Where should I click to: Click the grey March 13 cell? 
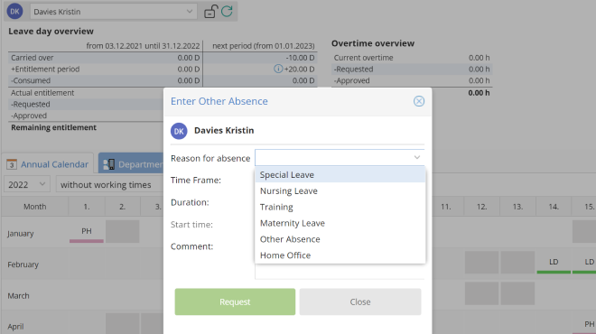coord(517,293)
